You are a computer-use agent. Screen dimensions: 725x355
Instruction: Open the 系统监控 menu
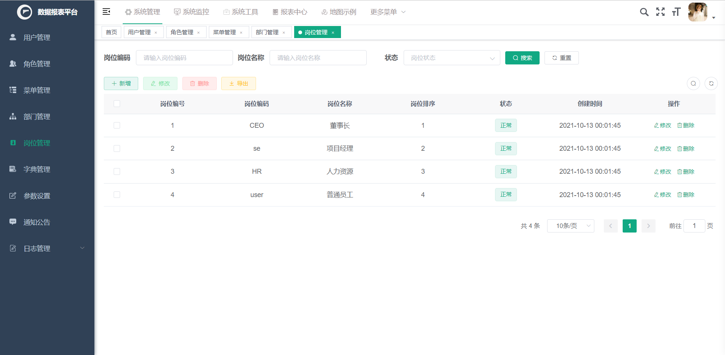point(191,12)
